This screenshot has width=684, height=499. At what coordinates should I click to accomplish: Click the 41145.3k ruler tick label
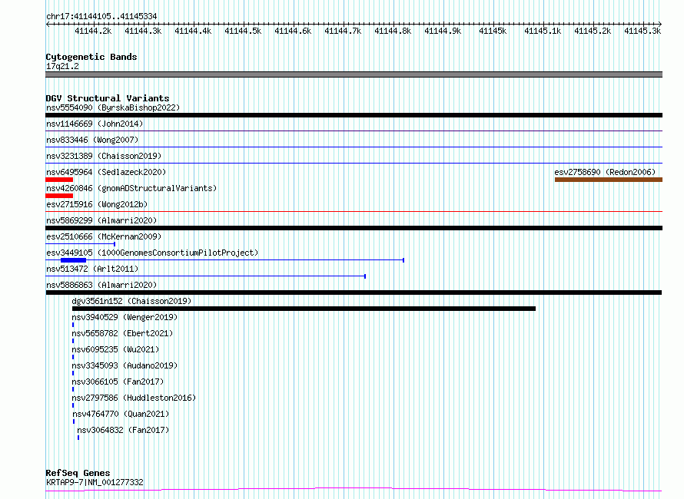(x=642, y=31)
